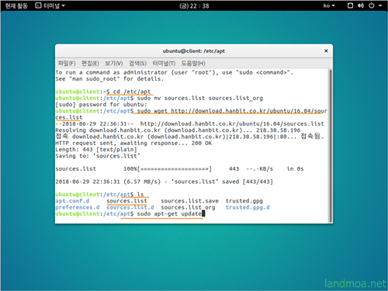Expand the system menu arrow
The width and height of the screenshot is (388, 291).
(380, 5)
